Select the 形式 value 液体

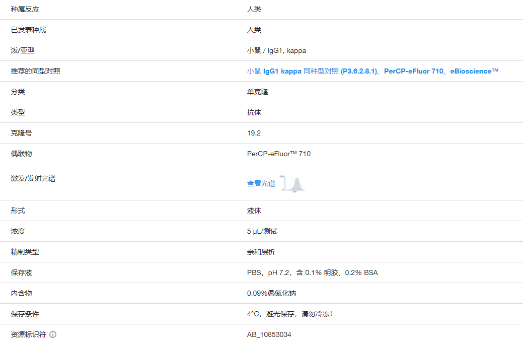pyautogui.click(x=250, y=211)
